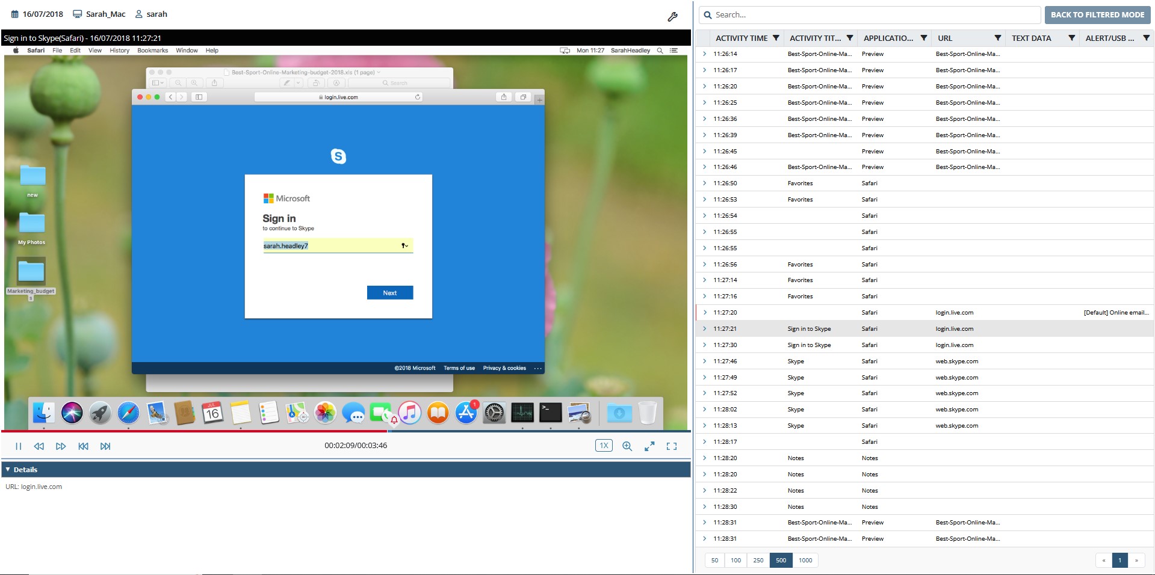Click the magnifier zoom-in icon
The width and height of the screenshot is (1155, 575).
(627, 446)
